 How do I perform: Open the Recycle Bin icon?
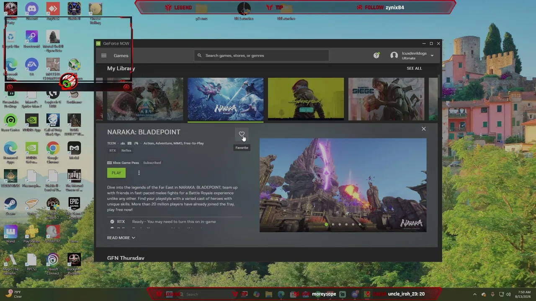pos(10,40)
